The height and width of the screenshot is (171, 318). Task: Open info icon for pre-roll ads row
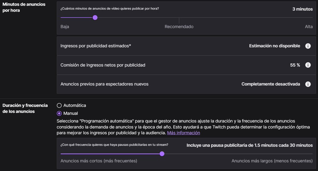308,84
